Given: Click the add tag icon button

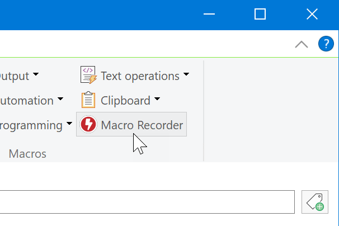Looking at the screenshot, I should click(315, 201).
